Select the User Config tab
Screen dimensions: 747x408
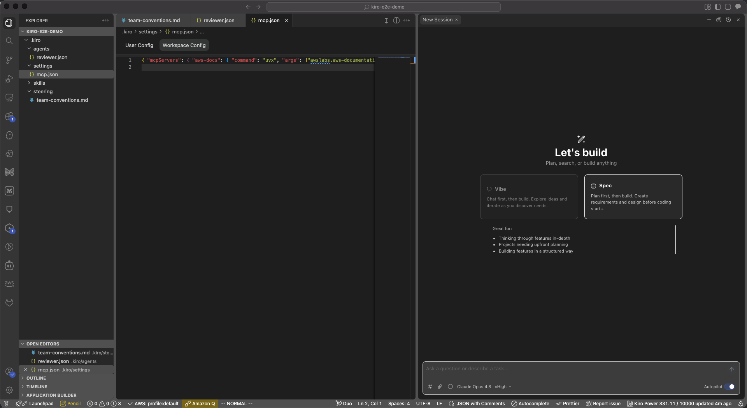pyautogui.click(x=139, y=45)
